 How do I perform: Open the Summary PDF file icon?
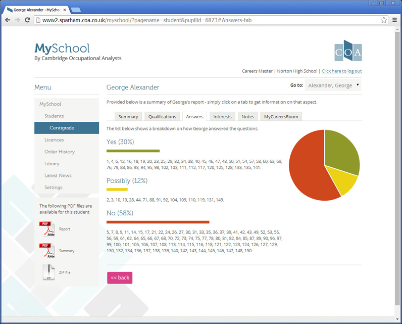(47, 251)
